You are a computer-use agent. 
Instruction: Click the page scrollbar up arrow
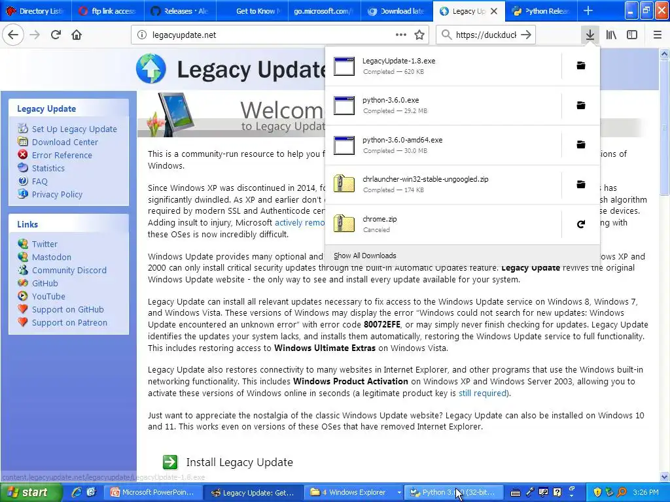[x=664, y=54]
